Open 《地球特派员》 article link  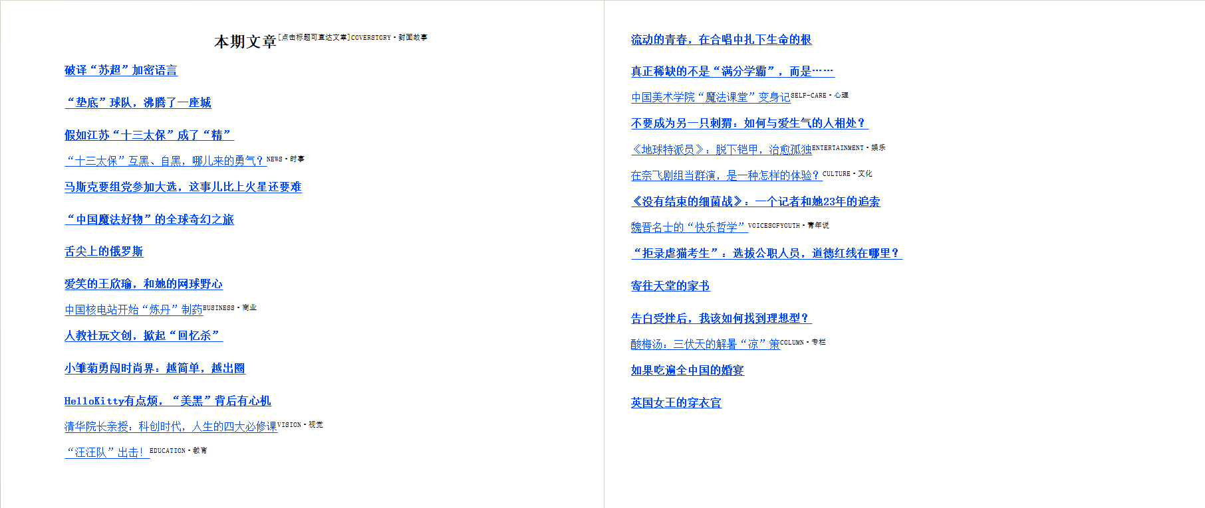click(x=721, y=150)
